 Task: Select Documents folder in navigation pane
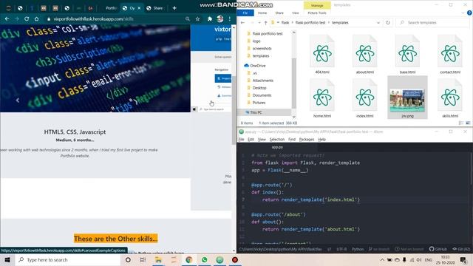pos(262,95)
